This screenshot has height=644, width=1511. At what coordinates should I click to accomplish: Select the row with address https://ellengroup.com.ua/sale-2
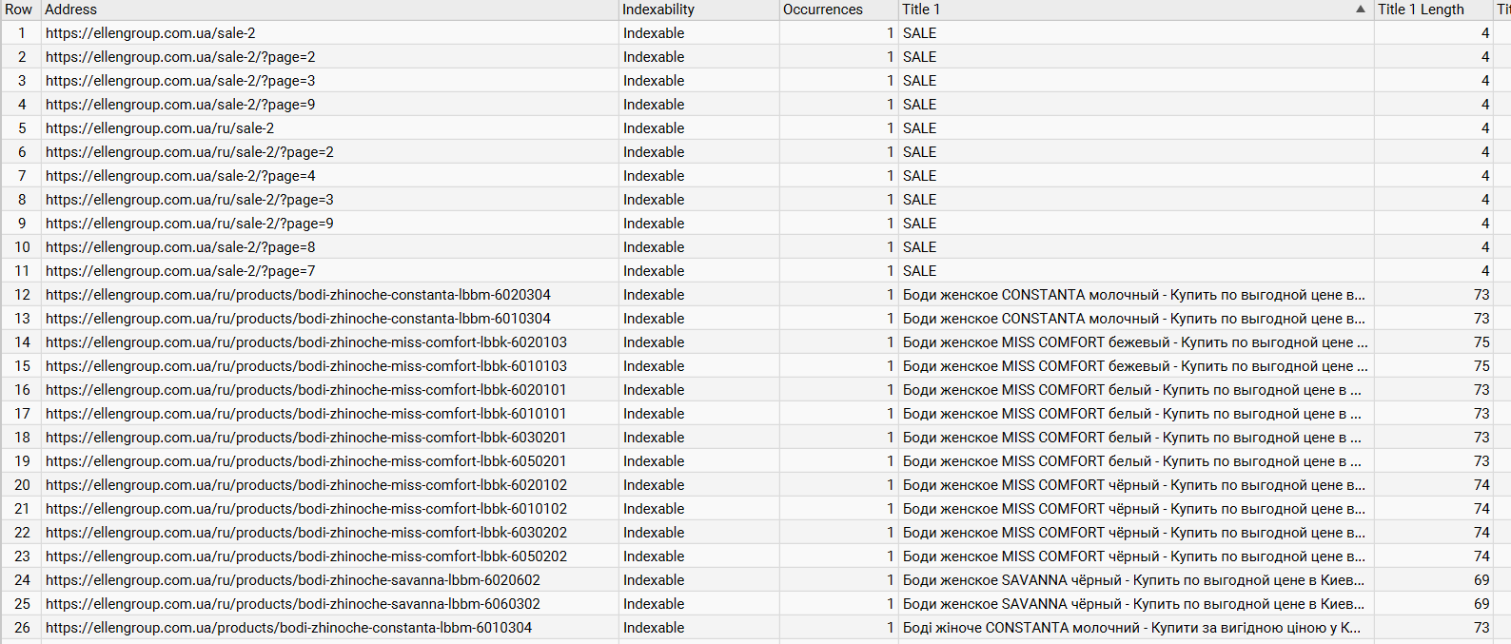(x=755, y=33)
